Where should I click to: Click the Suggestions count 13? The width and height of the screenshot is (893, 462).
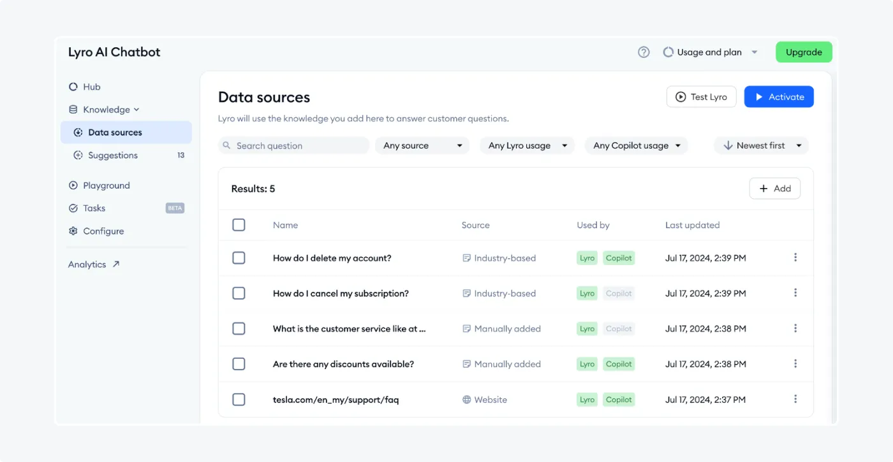coord(181,155)
